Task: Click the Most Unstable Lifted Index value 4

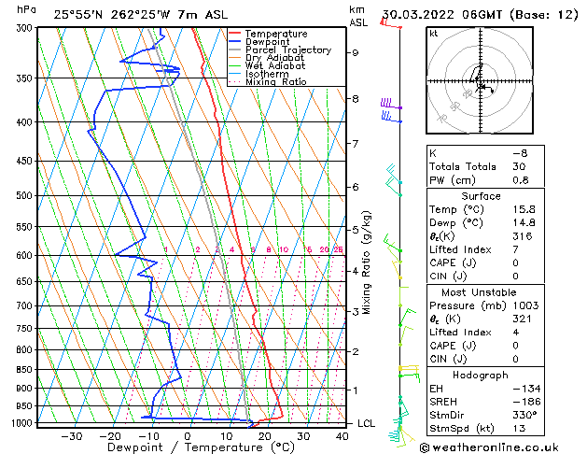Action: 516,333
